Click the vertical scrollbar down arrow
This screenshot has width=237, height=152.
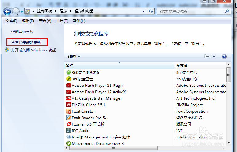point(229,143)
